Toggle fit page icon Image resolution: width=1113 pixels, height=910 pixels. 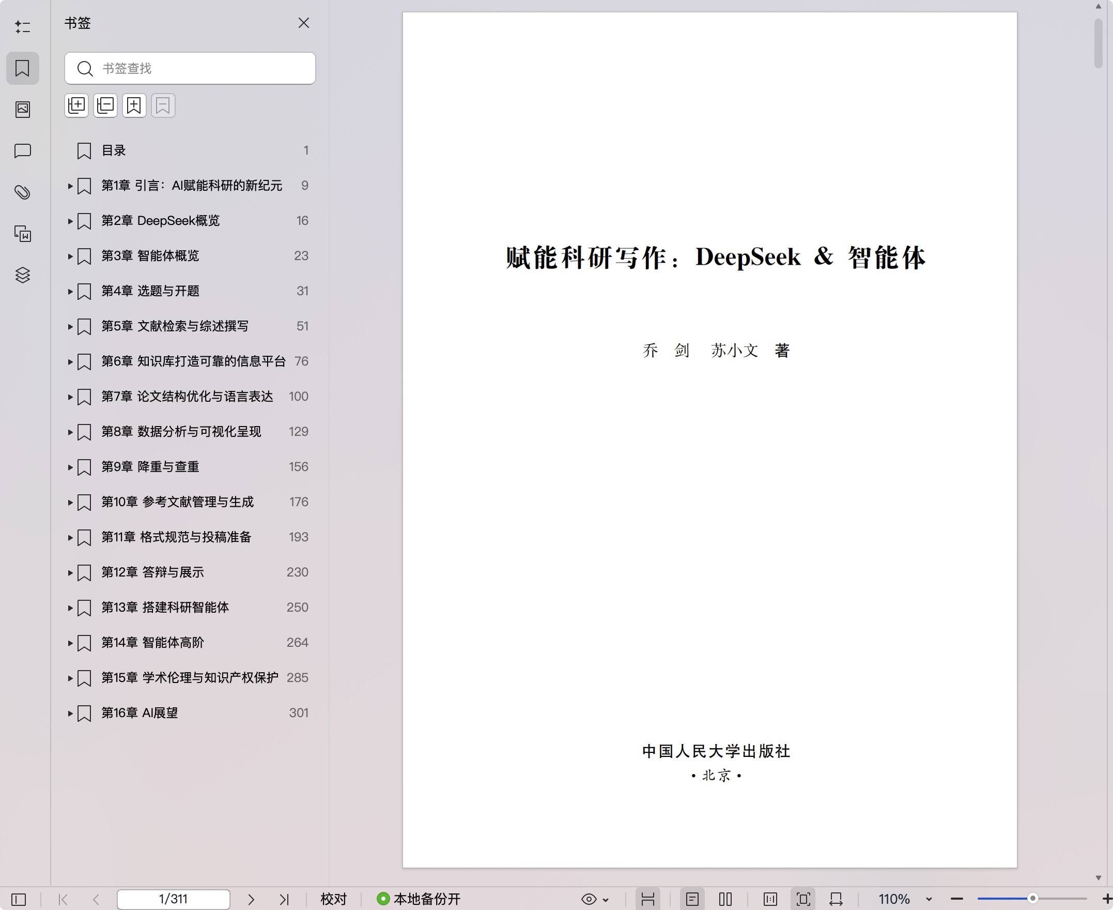coord(803,900)
